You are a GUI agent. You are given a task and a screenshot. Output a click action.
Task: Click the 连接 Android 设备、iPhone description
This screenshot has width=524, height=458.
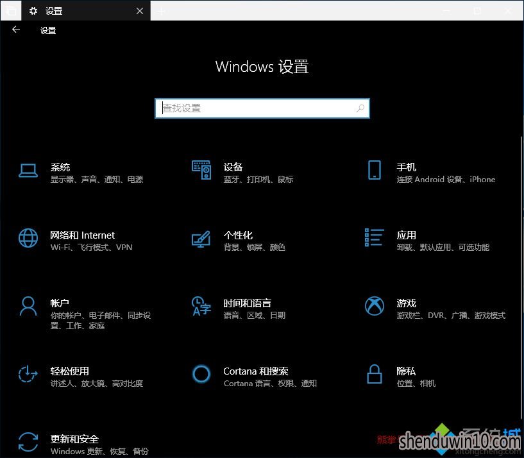point(446,180)
